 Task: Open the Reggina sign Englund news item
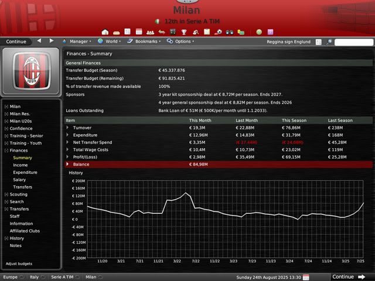coord(289,42)
